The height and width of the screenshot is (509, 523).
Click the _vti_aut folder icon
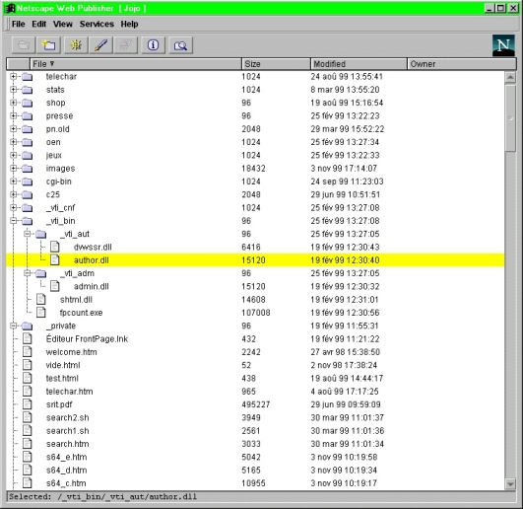click(41, 234)
